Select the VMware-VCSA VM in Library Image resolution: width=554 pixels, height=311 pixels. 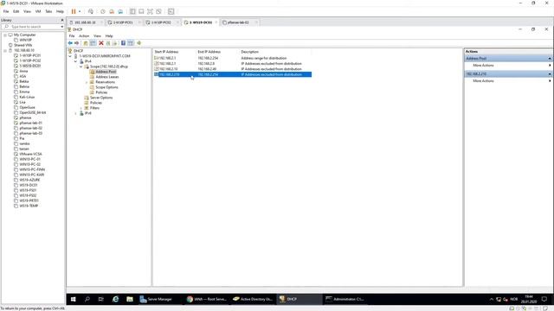click(30, 154)
